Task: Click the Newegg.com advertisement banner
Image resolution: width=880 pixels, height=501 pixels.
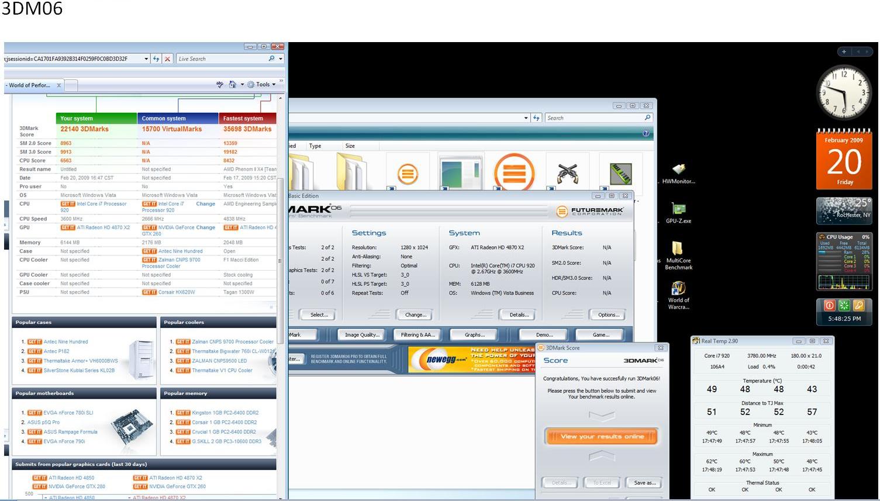Action: 472,360
